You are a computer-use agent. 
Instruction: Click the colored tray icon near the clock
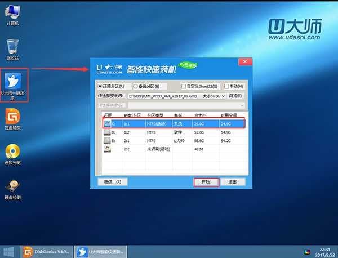click(x=307, y=252)
